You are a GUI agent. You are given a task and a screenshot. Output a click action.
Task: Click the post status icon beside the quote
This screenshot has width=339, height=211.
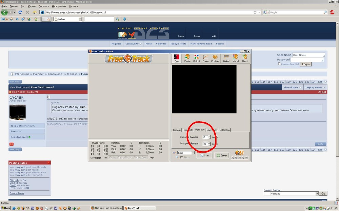point(48,97)
